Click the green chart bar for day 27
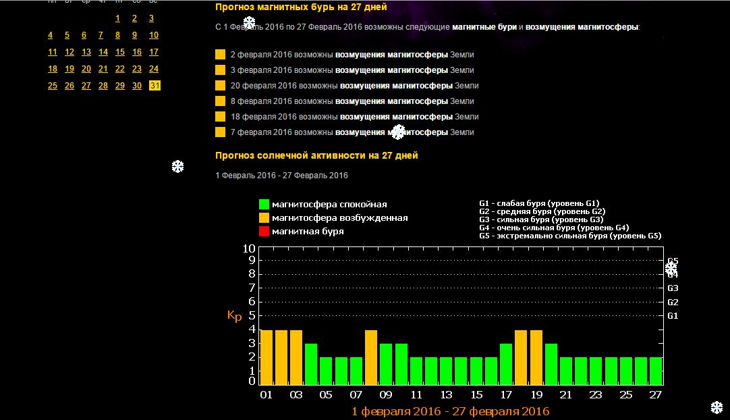 pos(655,371)
